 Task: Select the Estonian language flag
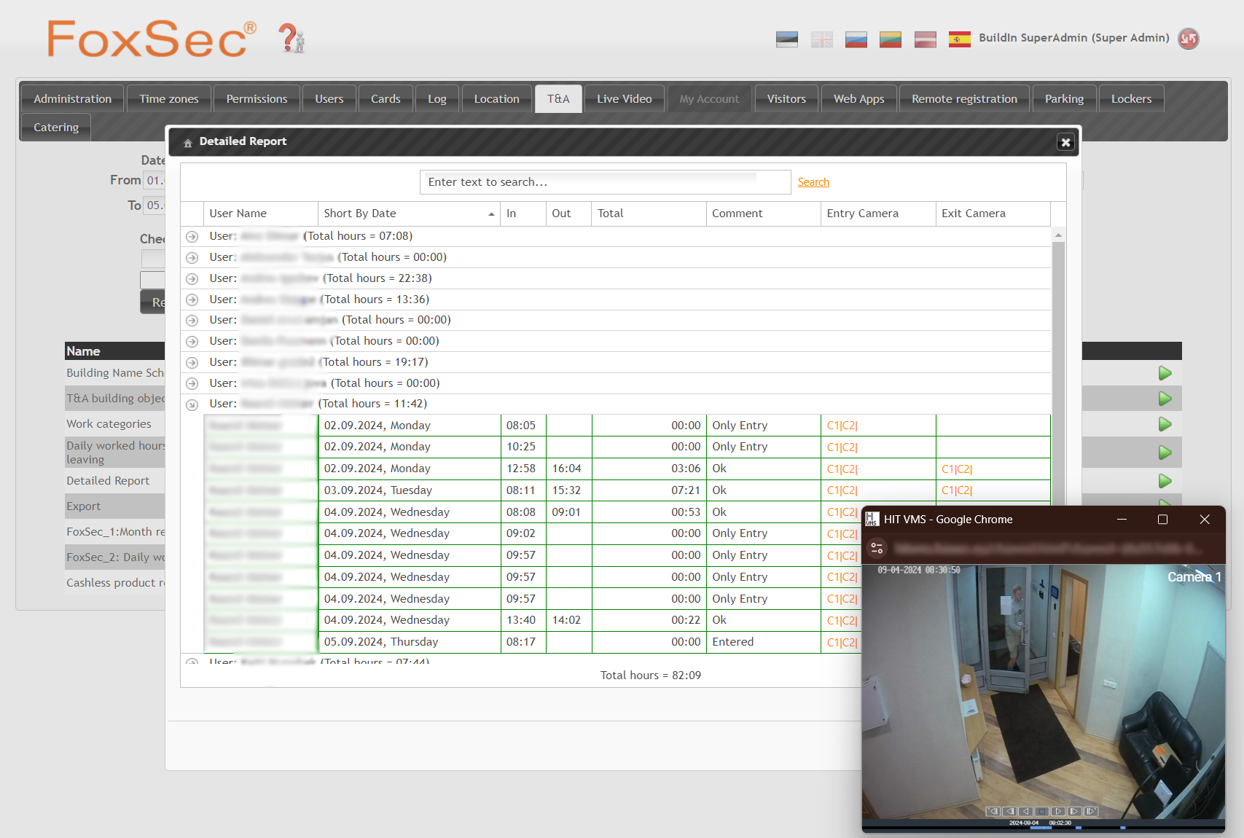click(786, 39)
